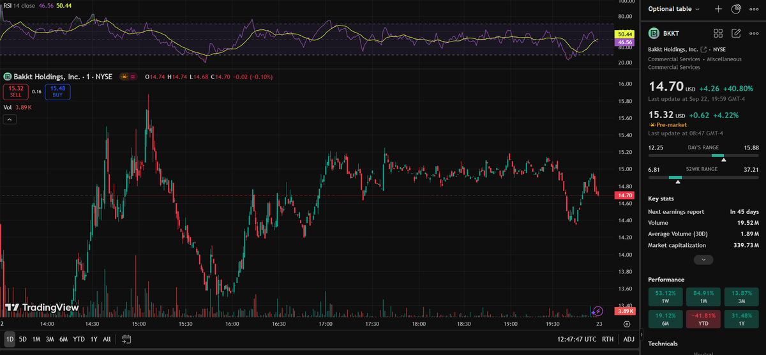The image size is (766, 355).
Task: Open the Optional table watchlist dropdown
Action: [x=674, y=9]
